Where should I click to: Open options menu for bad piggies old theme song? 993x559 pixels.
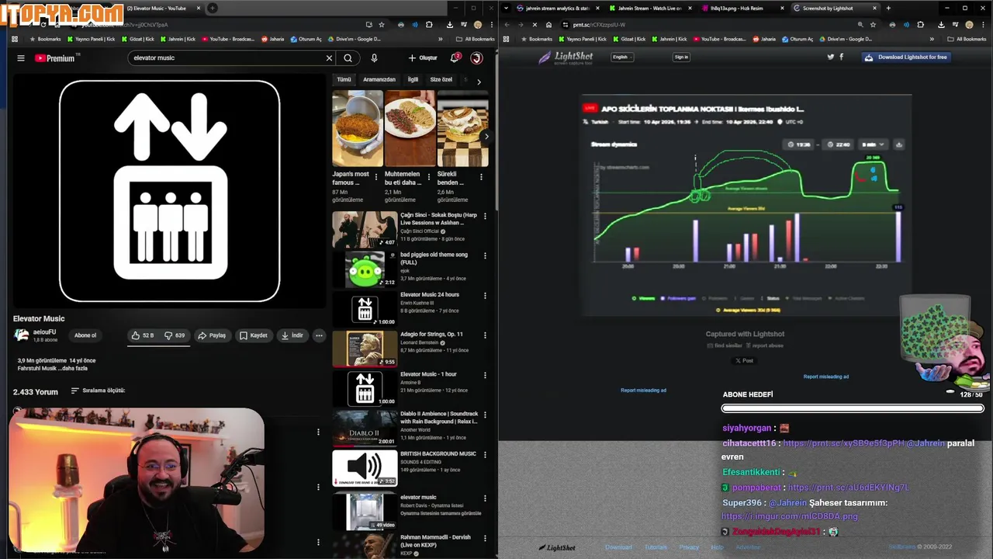coord(485,255)
